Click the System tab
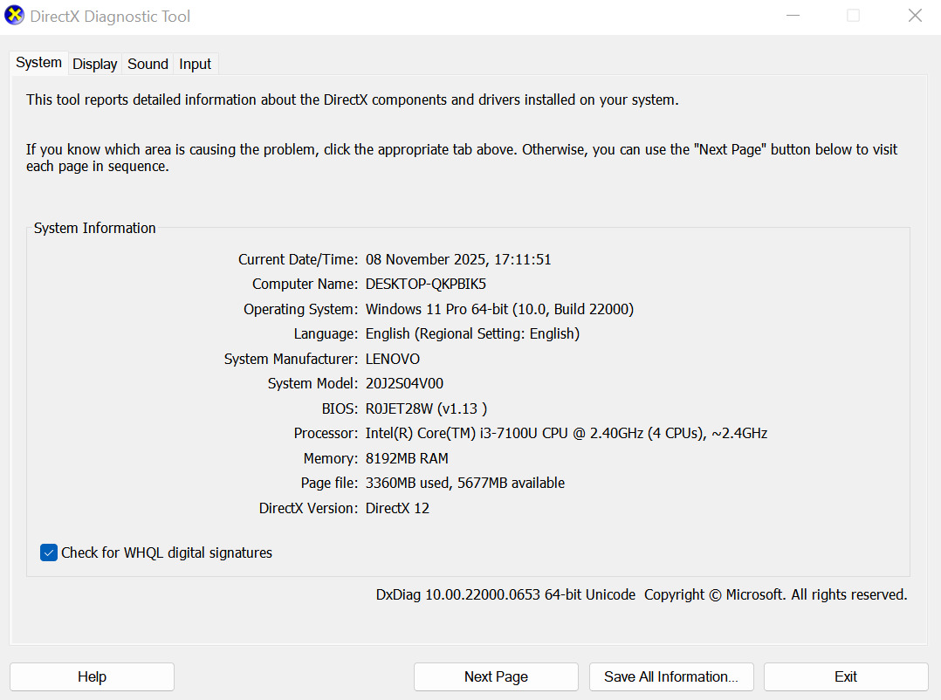941x700 pixels. [39, 63]
